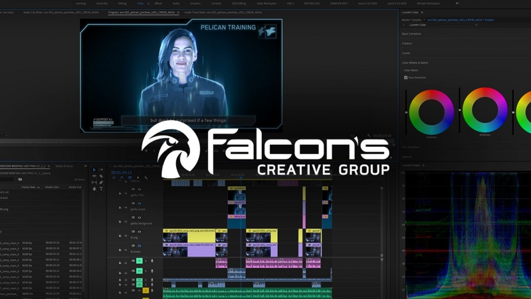Viewport: 531px width, 299px height.
Task: Open Program monitor settings wrench
Action: point(369,136)
